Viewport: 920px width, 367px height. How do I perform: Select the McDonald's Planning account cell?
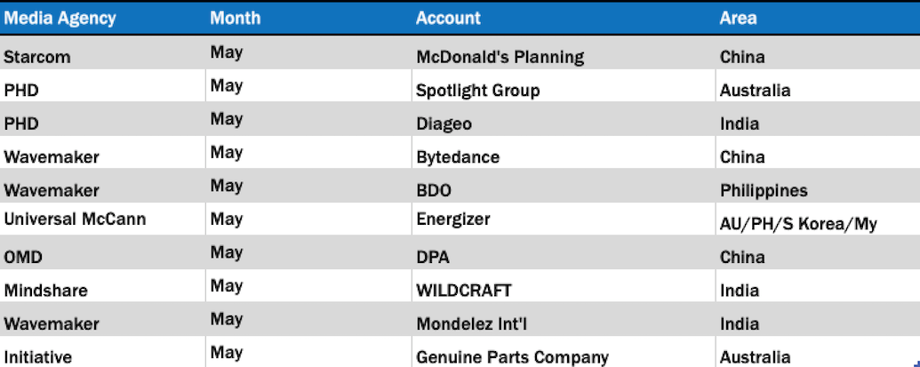(x=500, y=57)
